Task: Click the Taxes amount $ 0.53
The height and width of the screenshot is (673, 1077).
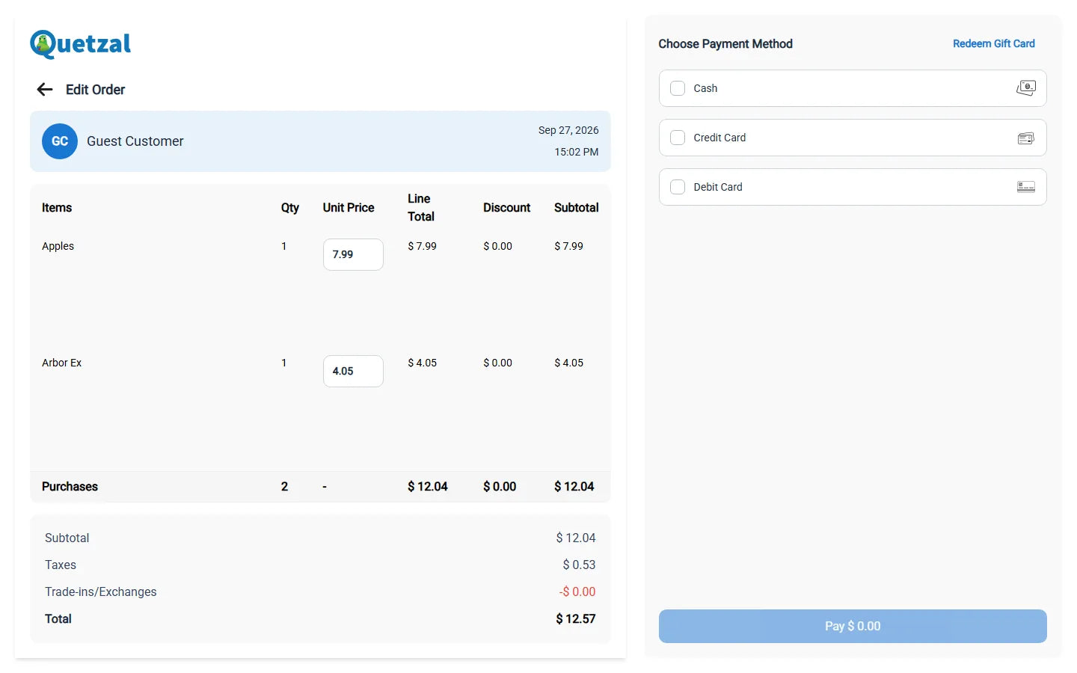Action: [579, 565]
